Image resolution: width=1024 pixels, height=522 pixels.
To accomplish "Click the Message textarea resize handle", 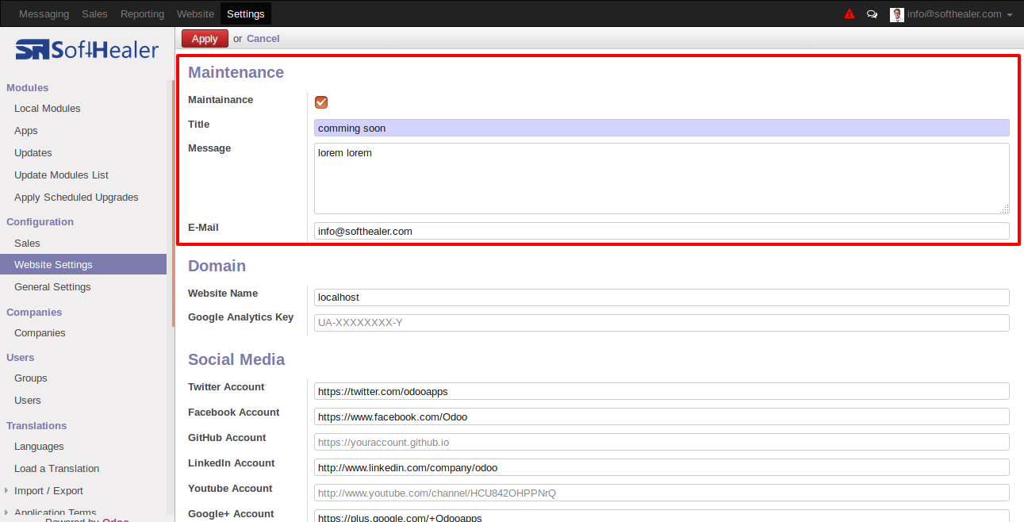I will (1005, 209).
